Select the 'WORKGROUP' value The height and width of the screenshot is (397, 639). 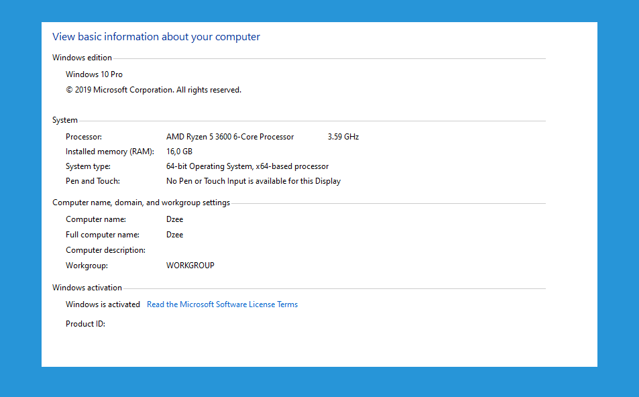pos(190,266)
